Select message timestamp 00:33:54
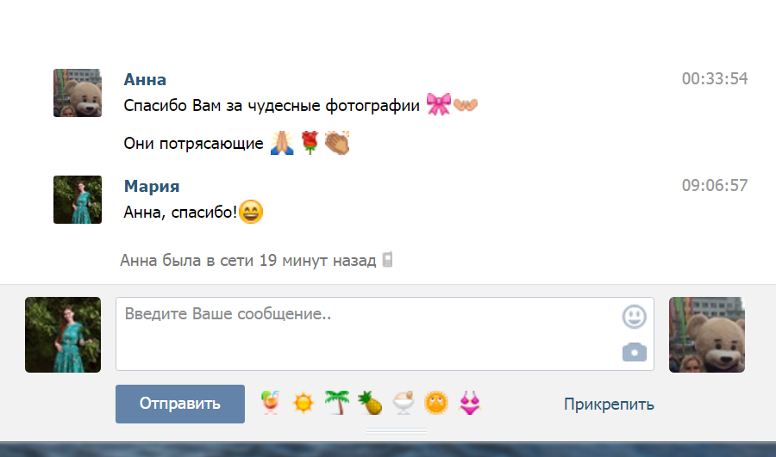 pos(715,78)
